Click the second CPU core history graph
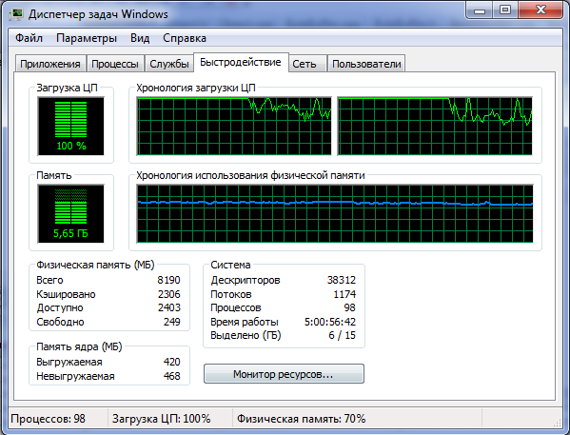The width and height of the screenshot is (570, 435). click(435, 126)
